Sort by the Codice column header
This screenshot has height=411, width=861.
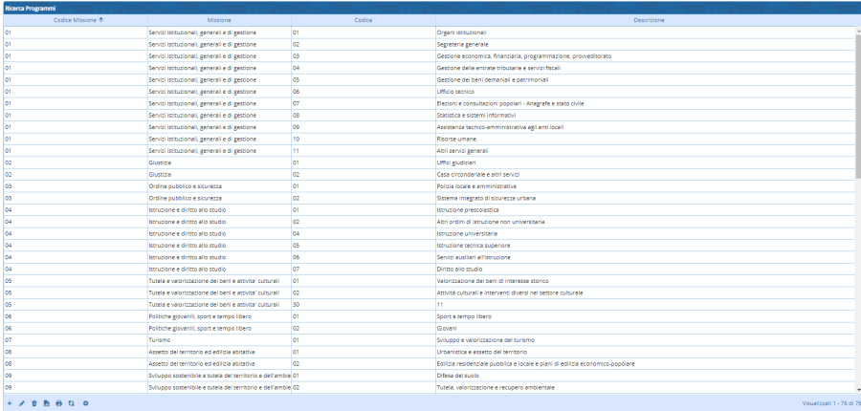click(363, 20)
